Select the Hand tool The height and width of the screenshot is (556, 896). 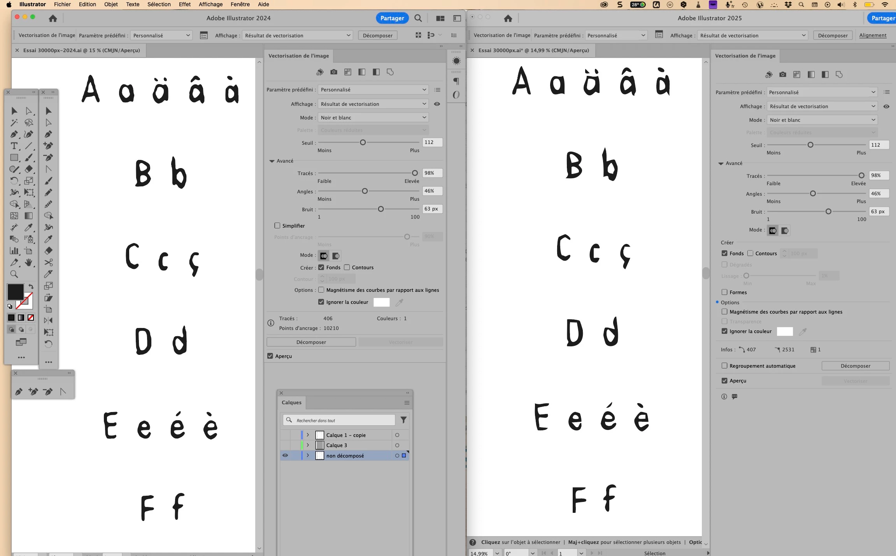[29, 263]
